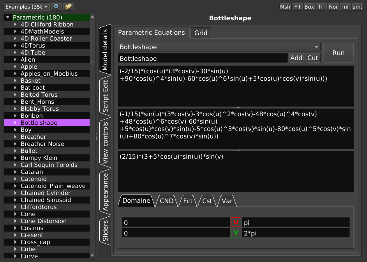Screen dimensions: 367x262
Task: Click the U minimum field
Action: point(176,222)
